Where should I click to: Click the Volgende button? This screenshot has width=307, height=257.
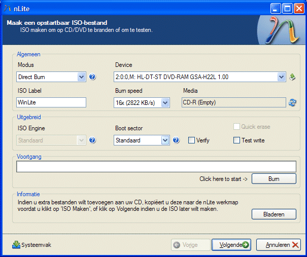point(231,245)
